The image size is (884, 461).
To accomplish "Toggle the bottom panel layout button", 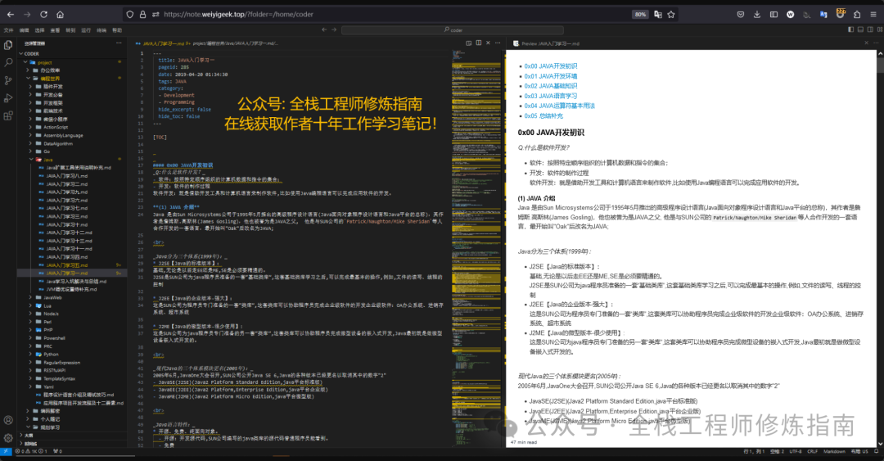I will click(860, 29).
